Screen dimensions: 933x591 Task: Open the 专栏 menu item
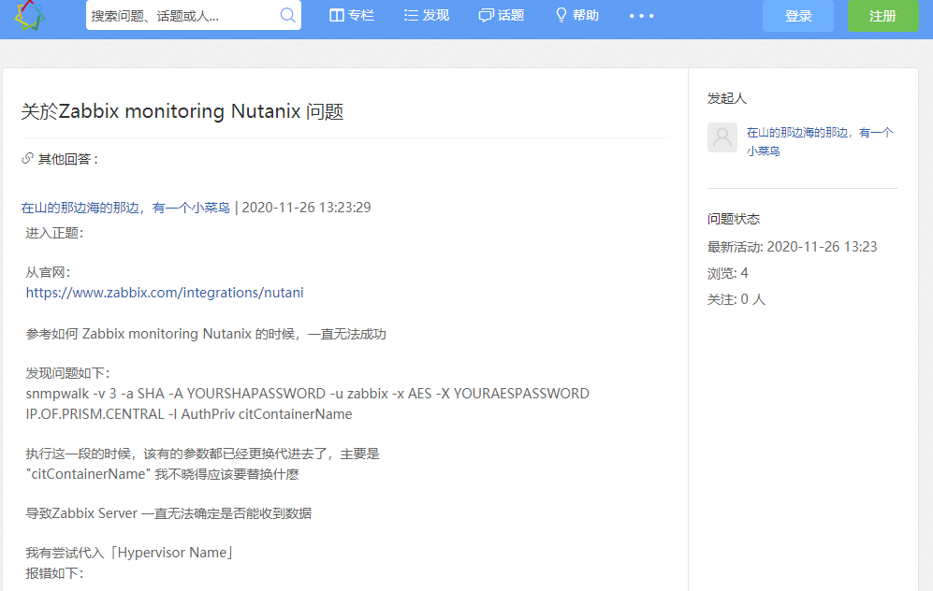(x=352, y=16)
